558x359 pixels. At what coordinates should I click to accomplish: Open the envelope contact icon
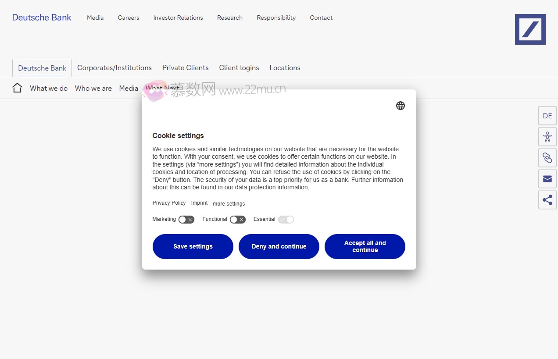[547, 179]
